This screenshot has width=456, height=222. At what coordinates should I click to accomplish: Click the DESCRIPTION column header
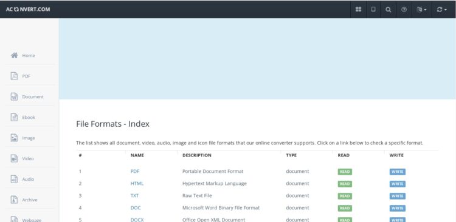point(197,155)
